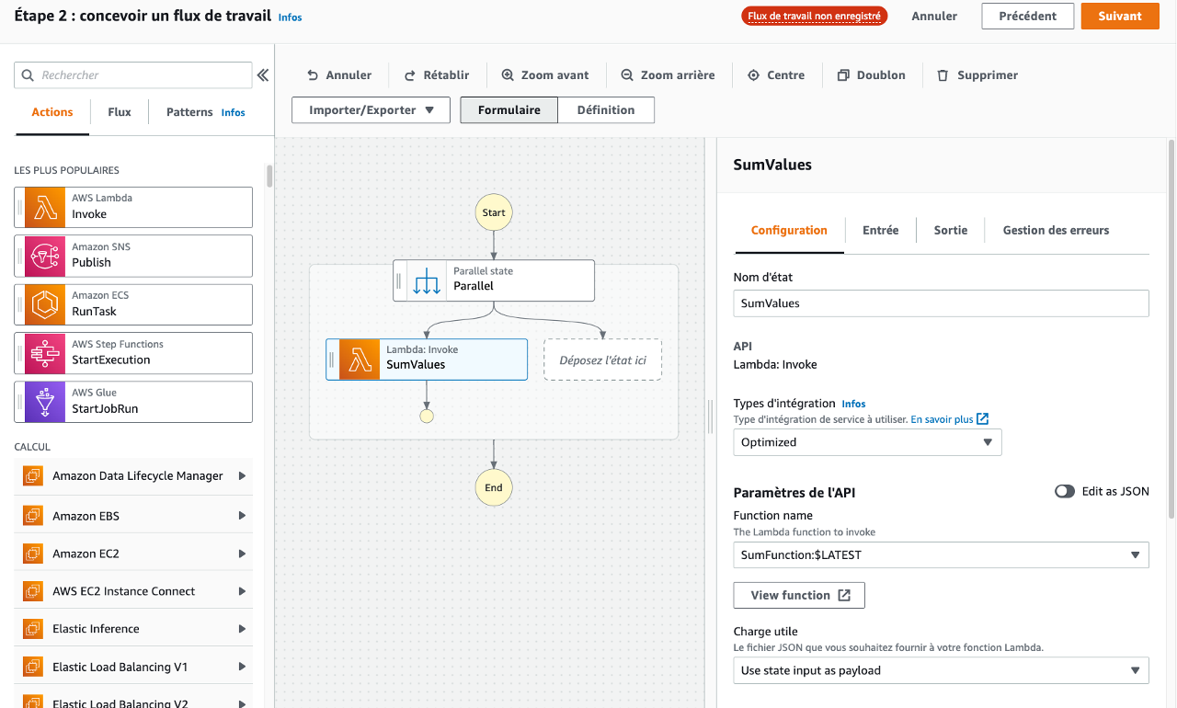Open Infos link next to Types d'intégration

click(x=853, y=404)
